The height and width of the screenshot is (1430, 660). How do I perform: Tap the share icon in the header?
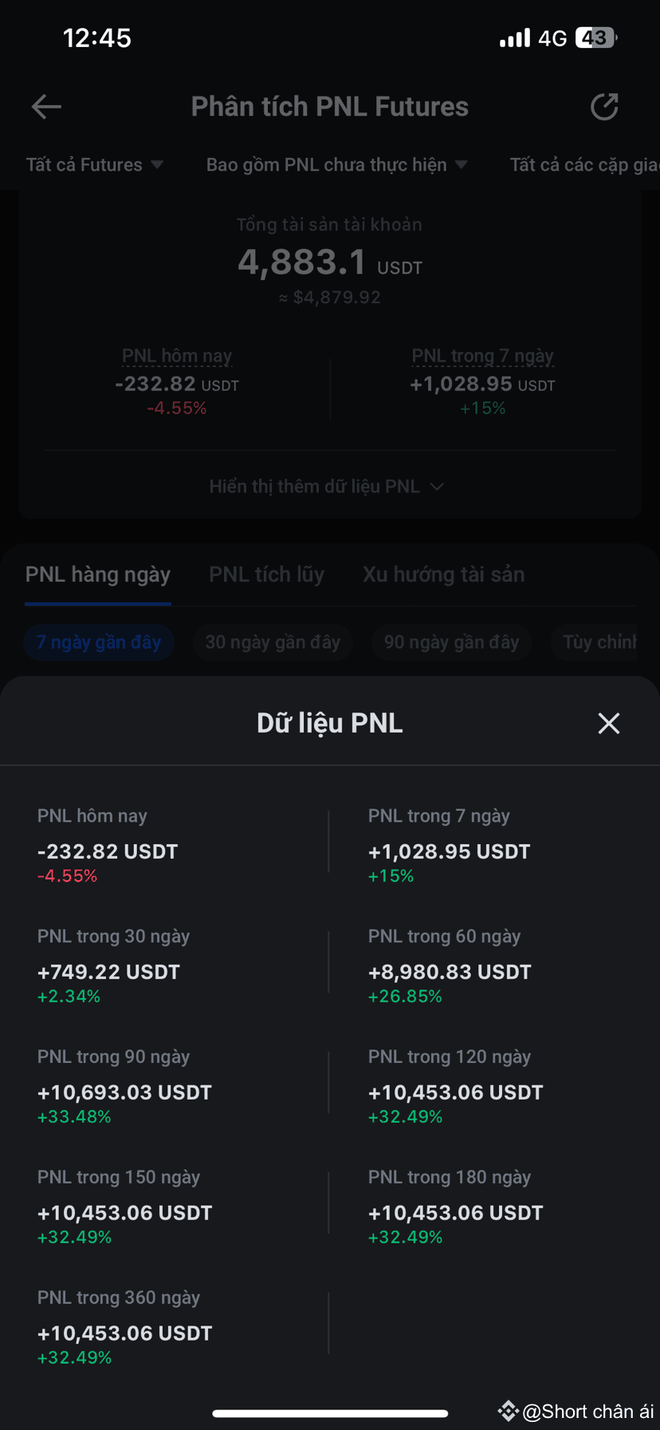point(604,106)
